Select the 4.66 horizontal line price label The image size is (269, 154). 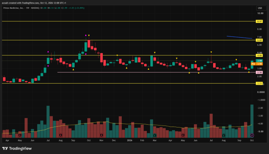point(259,55)
